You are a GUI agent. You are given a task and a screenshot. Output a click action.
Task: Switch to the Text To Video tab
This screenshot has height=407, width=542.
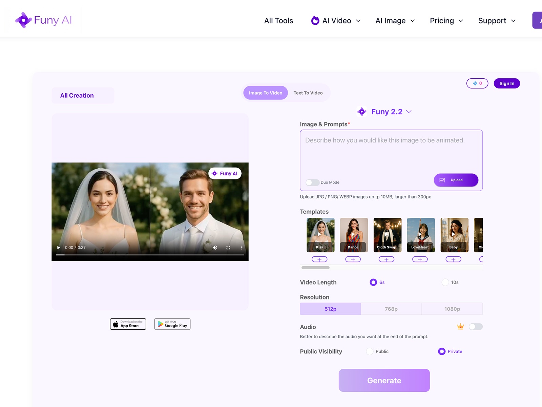click(308, 93)
